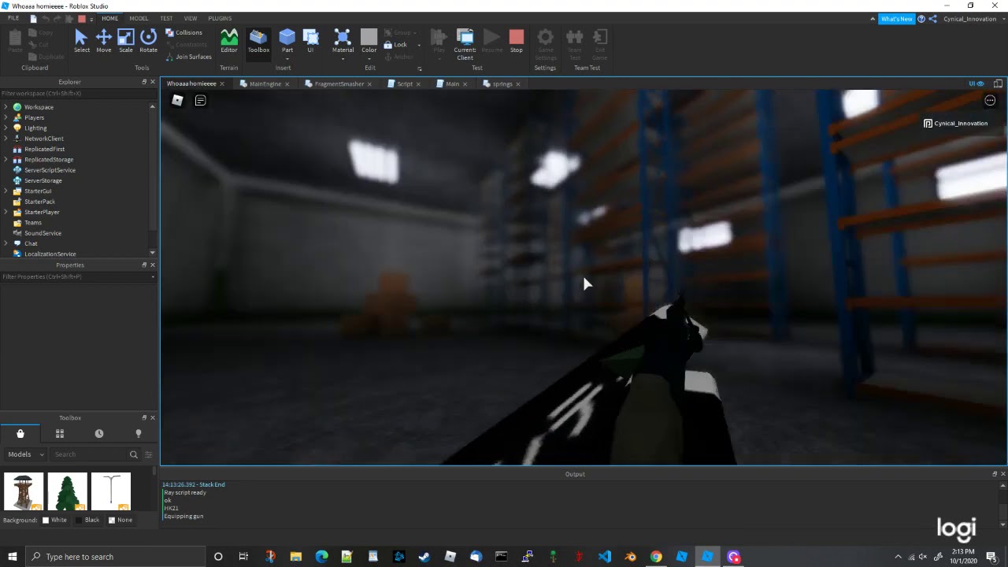The width and height of the screenshot is (1008, 567).
Task: Stop the running playtest
Action: click(x=517, y=41)
